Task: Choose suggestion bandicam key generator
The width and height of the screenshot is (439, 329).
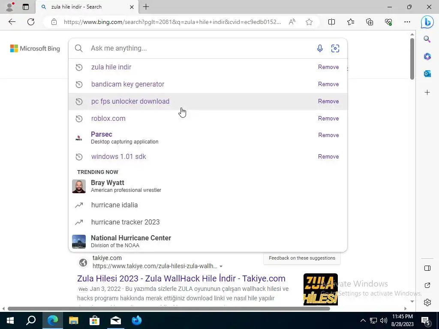Action: pos(208,84)
